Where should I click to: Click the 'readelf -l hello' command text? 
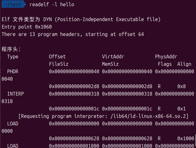pyautogui.click(x=51, y=5)
